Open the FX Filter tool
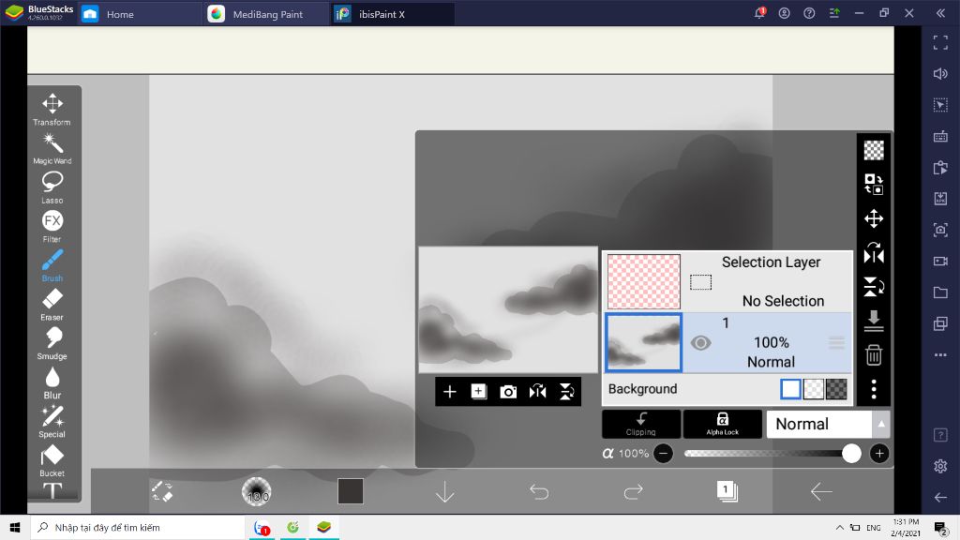 pos(52,227)
